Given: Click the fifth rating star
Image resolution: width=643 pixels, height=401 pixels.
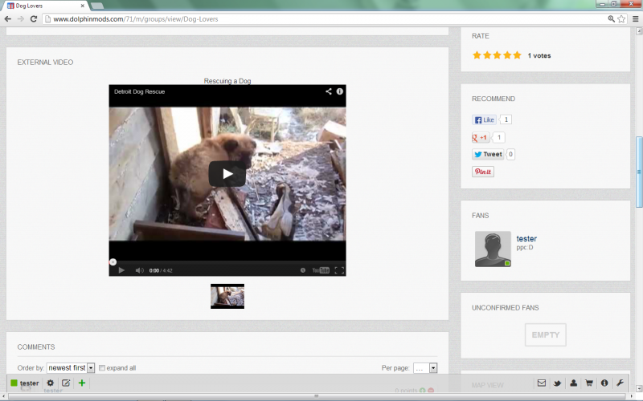Looking at the screenshot, I should [517, 55].
